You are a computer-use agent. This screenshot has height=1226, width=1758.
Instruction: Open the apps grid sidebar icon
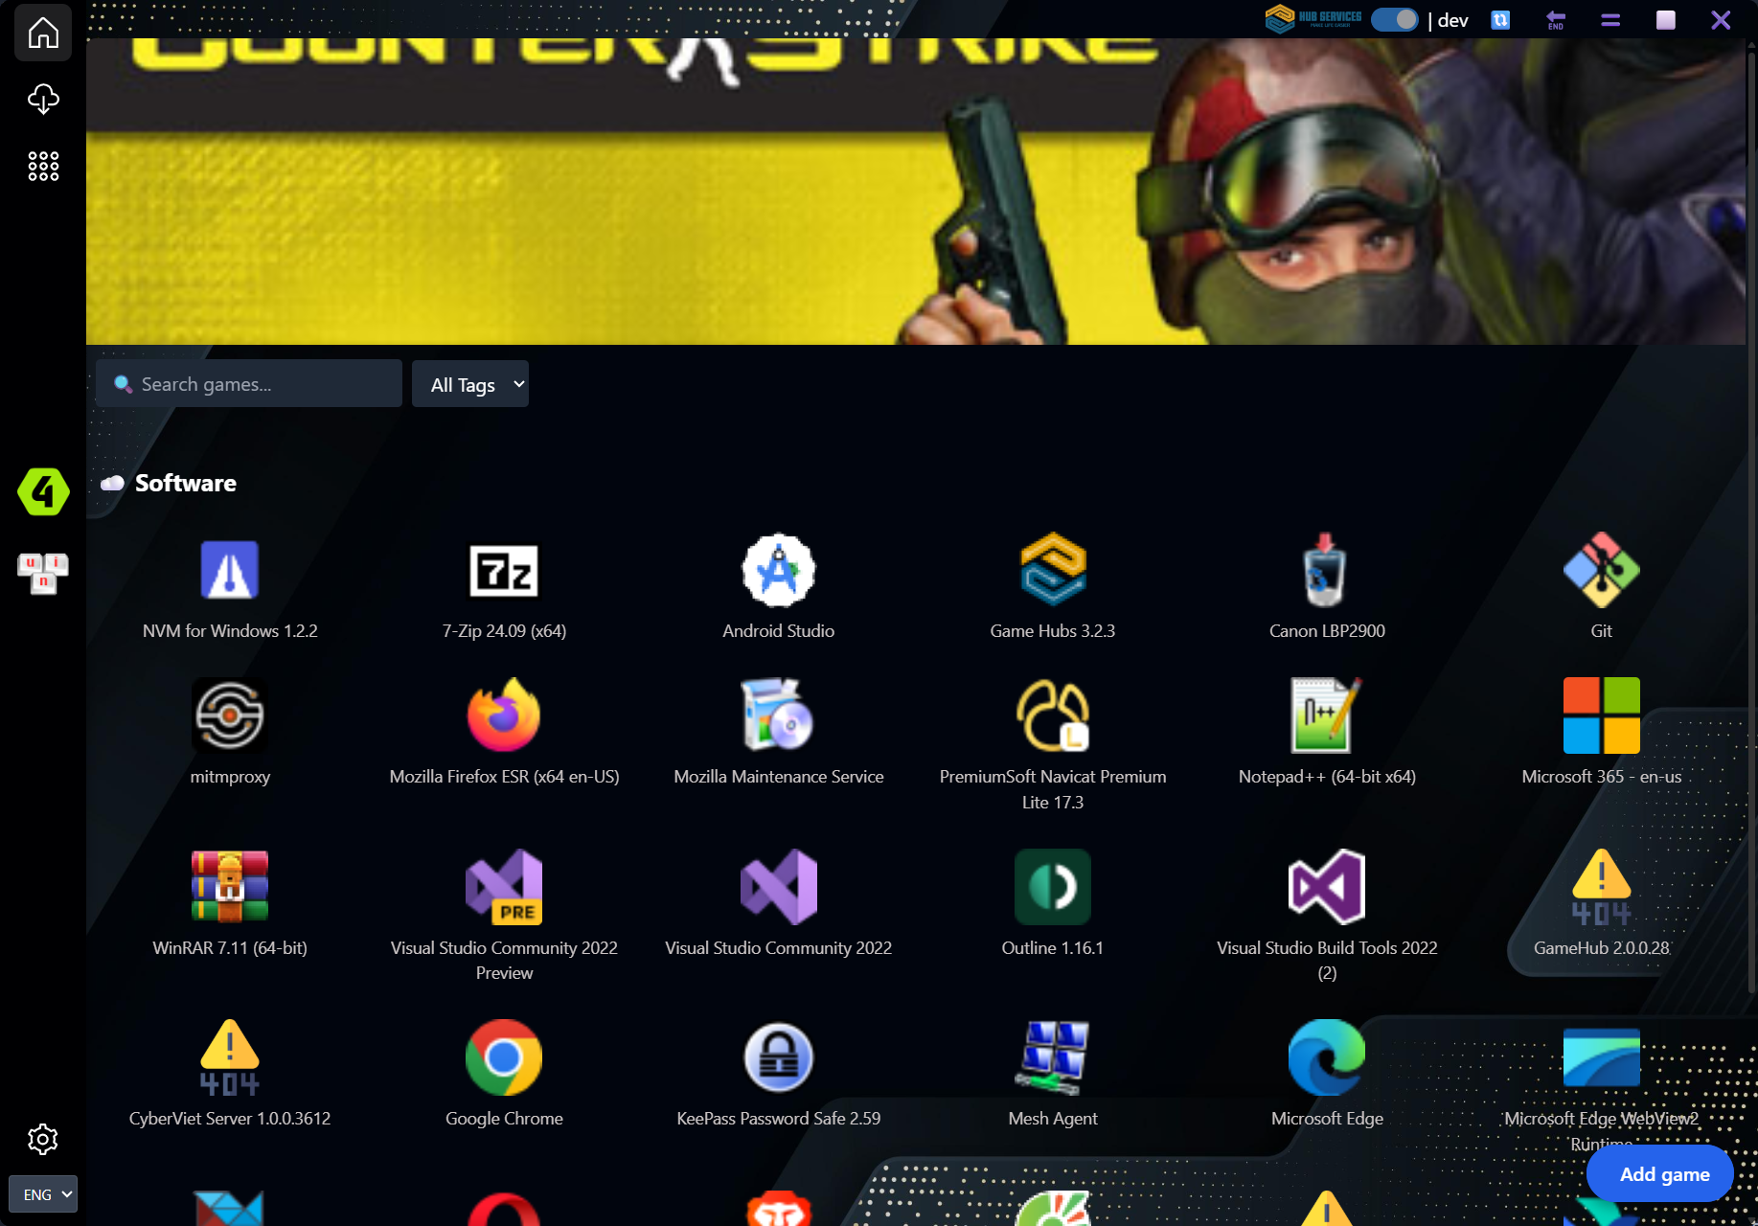pos(43,166)
